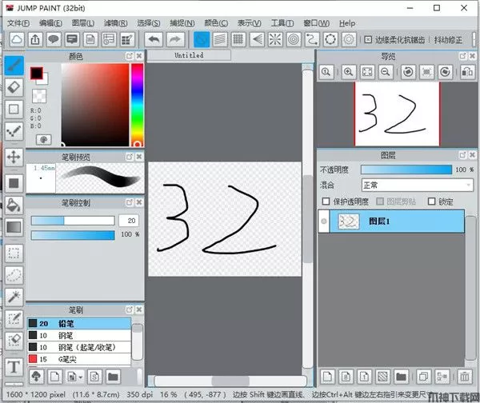Hide 图层1 using its visibility dot
Screen dimensions: 480x403
(324, 221)
